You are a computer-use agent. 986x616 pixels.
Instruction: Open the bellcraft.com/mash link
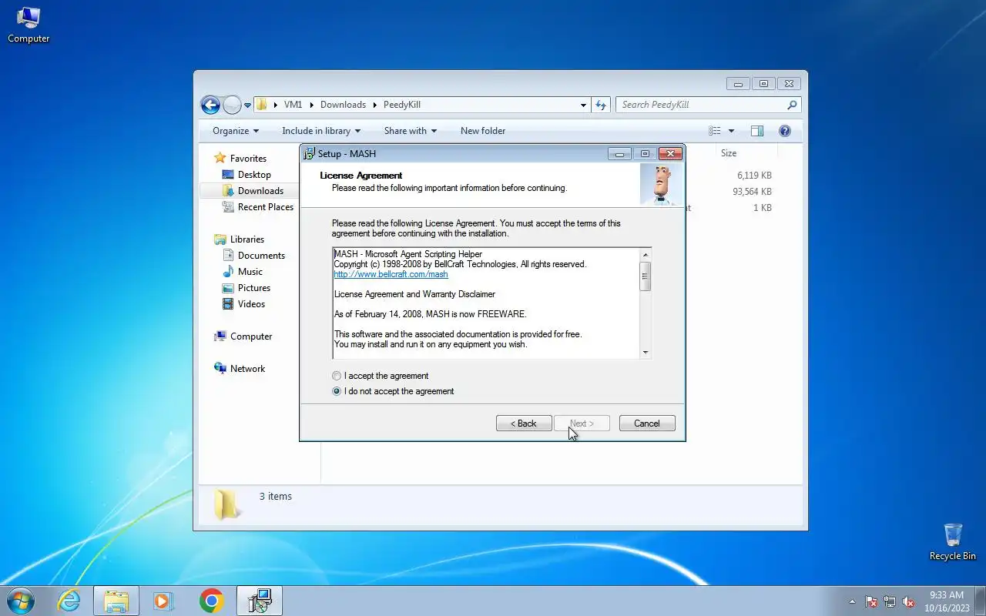[391, 274]
